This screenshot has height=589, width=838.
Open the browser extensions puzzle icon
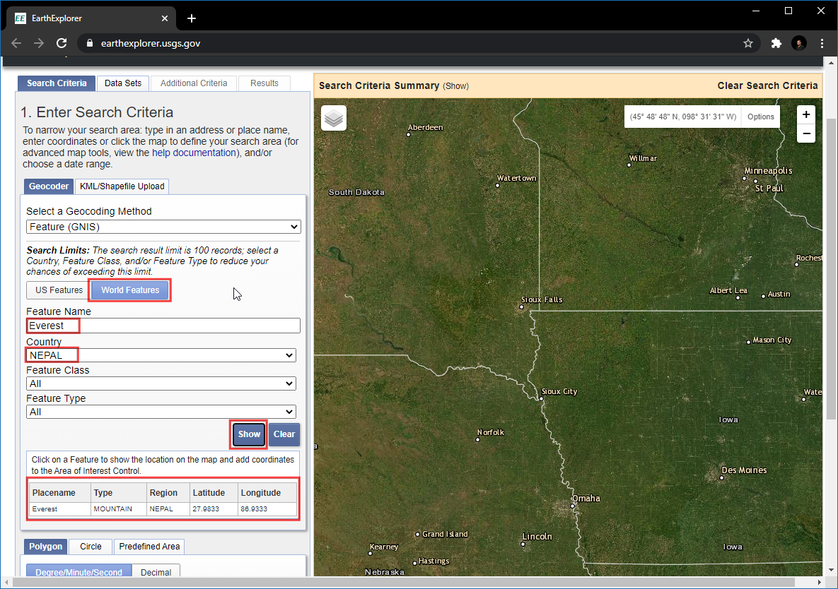776,43
